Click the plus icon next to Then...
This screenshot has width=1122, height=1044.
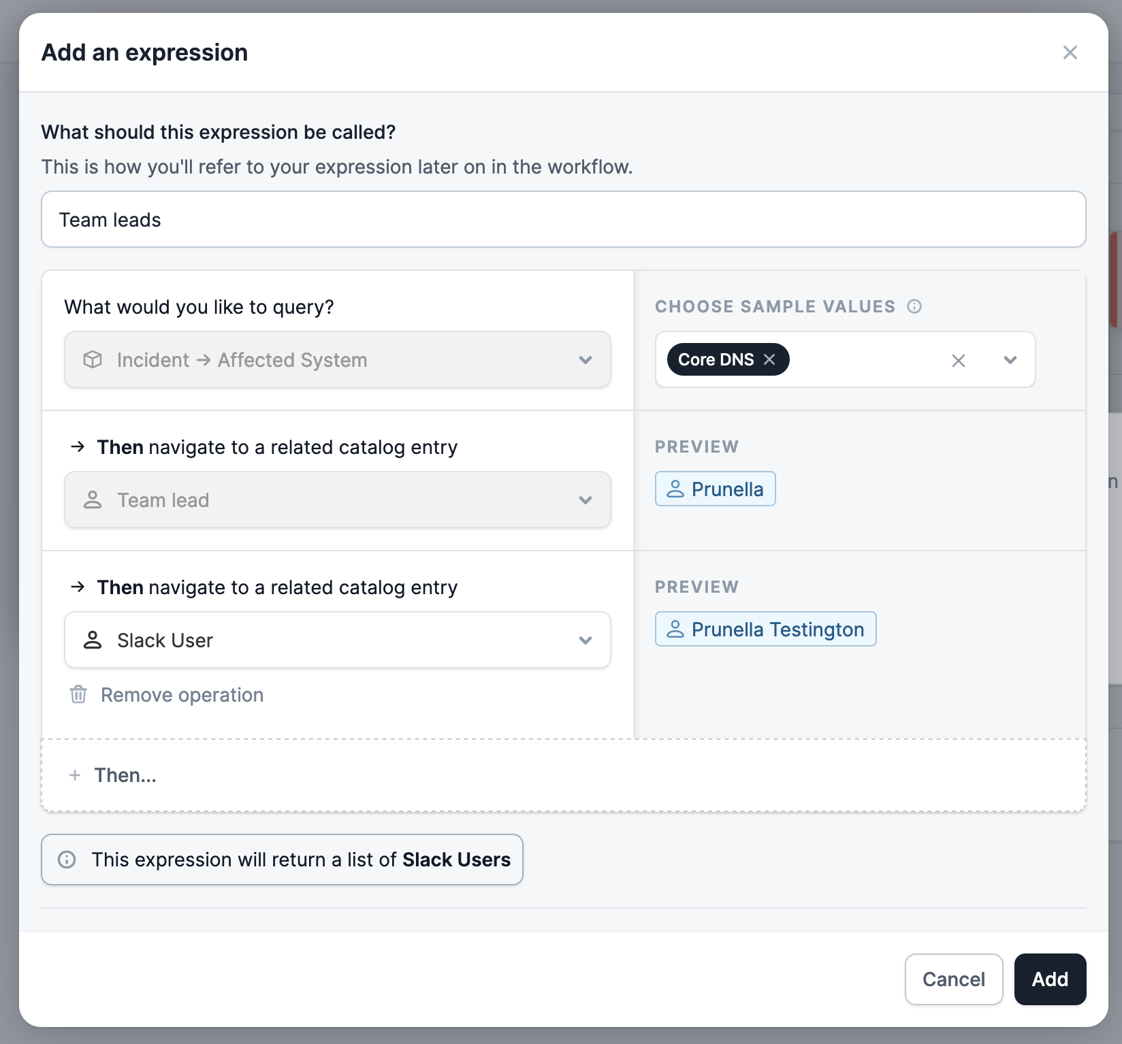click(75, 775)
